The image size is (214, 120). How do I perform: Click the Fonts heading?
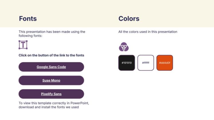(28, 19)
